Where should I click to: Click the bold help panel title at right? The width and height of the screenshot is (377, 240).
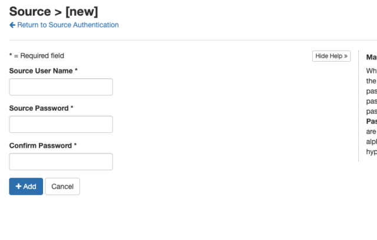[372, 57]
